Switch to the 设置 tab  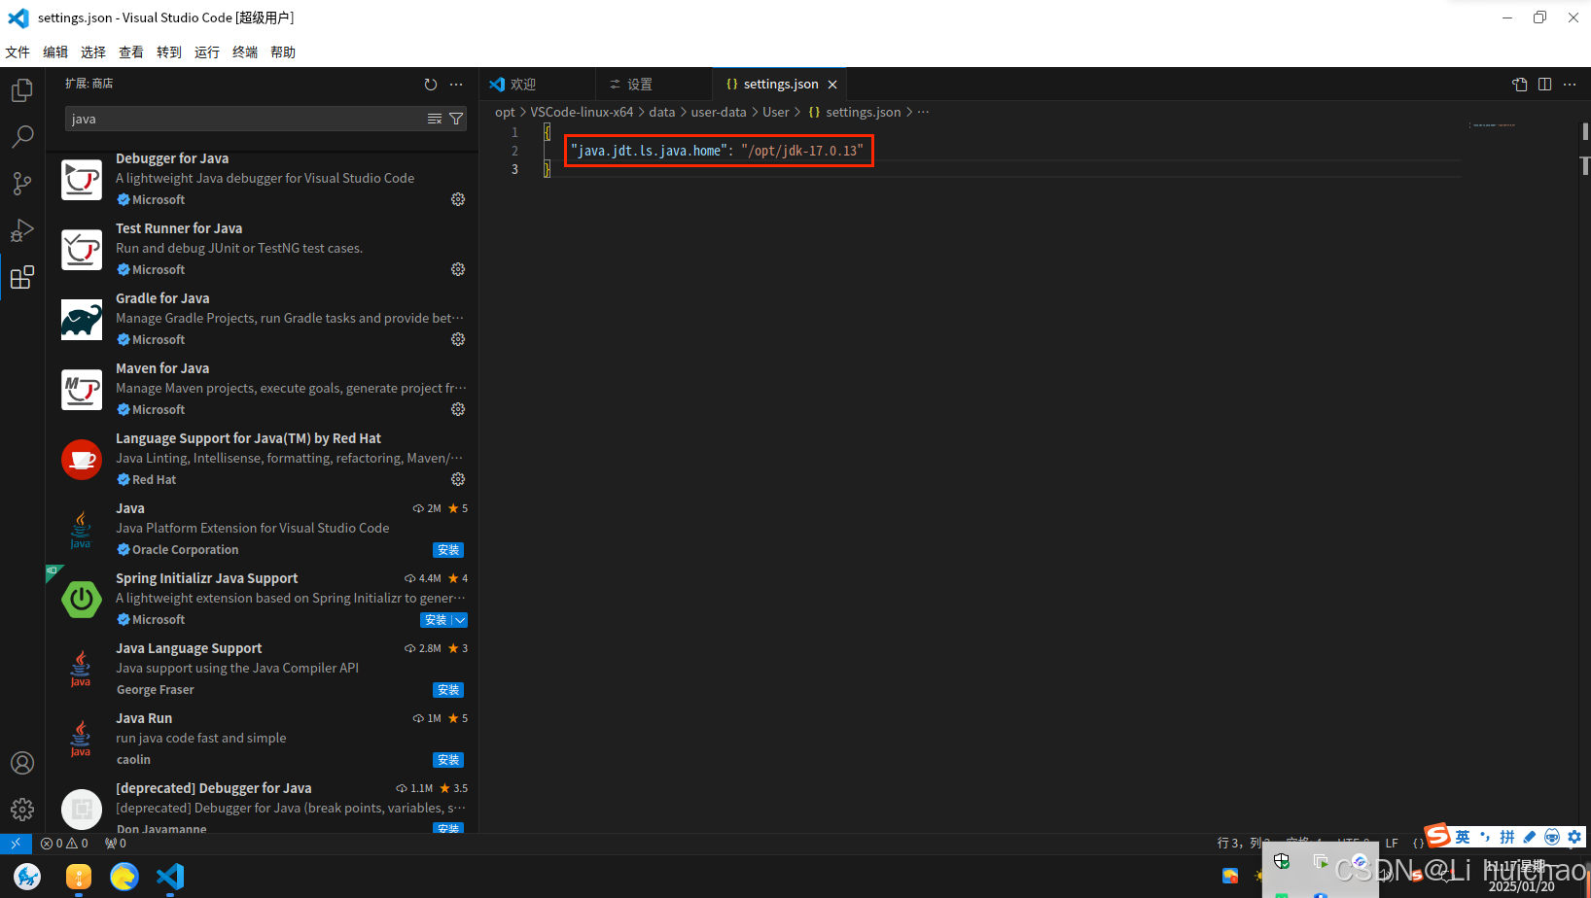click(x=654, y=85)
